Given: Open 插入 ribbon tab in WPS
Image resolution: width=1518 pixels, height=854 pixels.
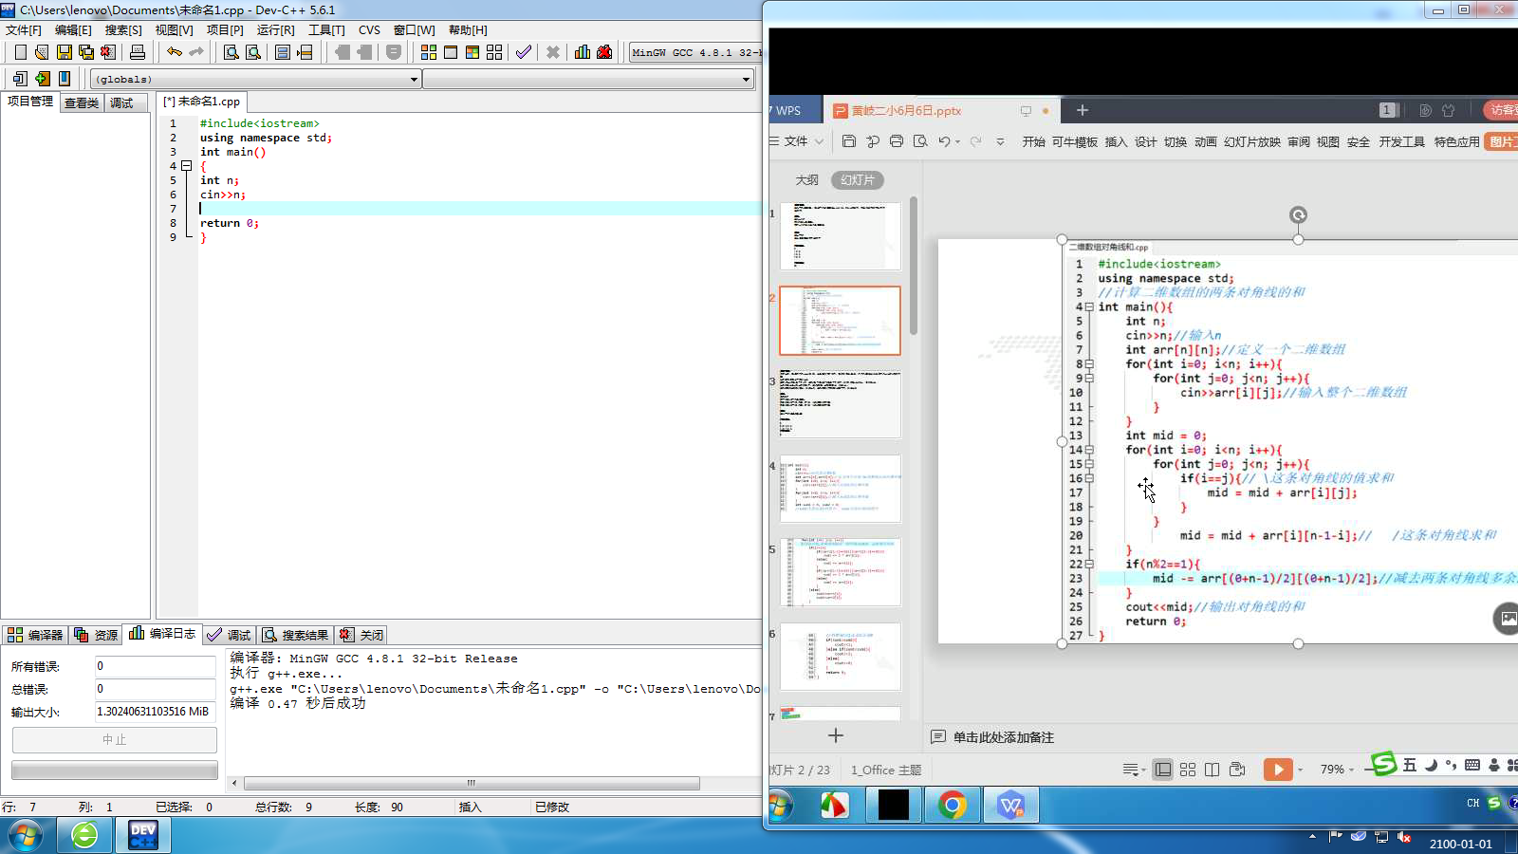Looking at the screenshot, I should (1116, 141).
